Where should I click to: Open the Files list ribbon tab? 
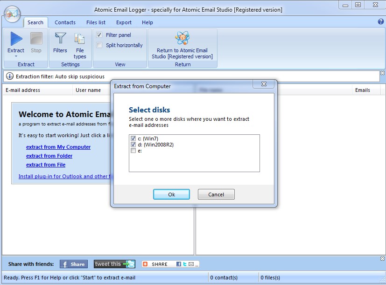(96, 22)
